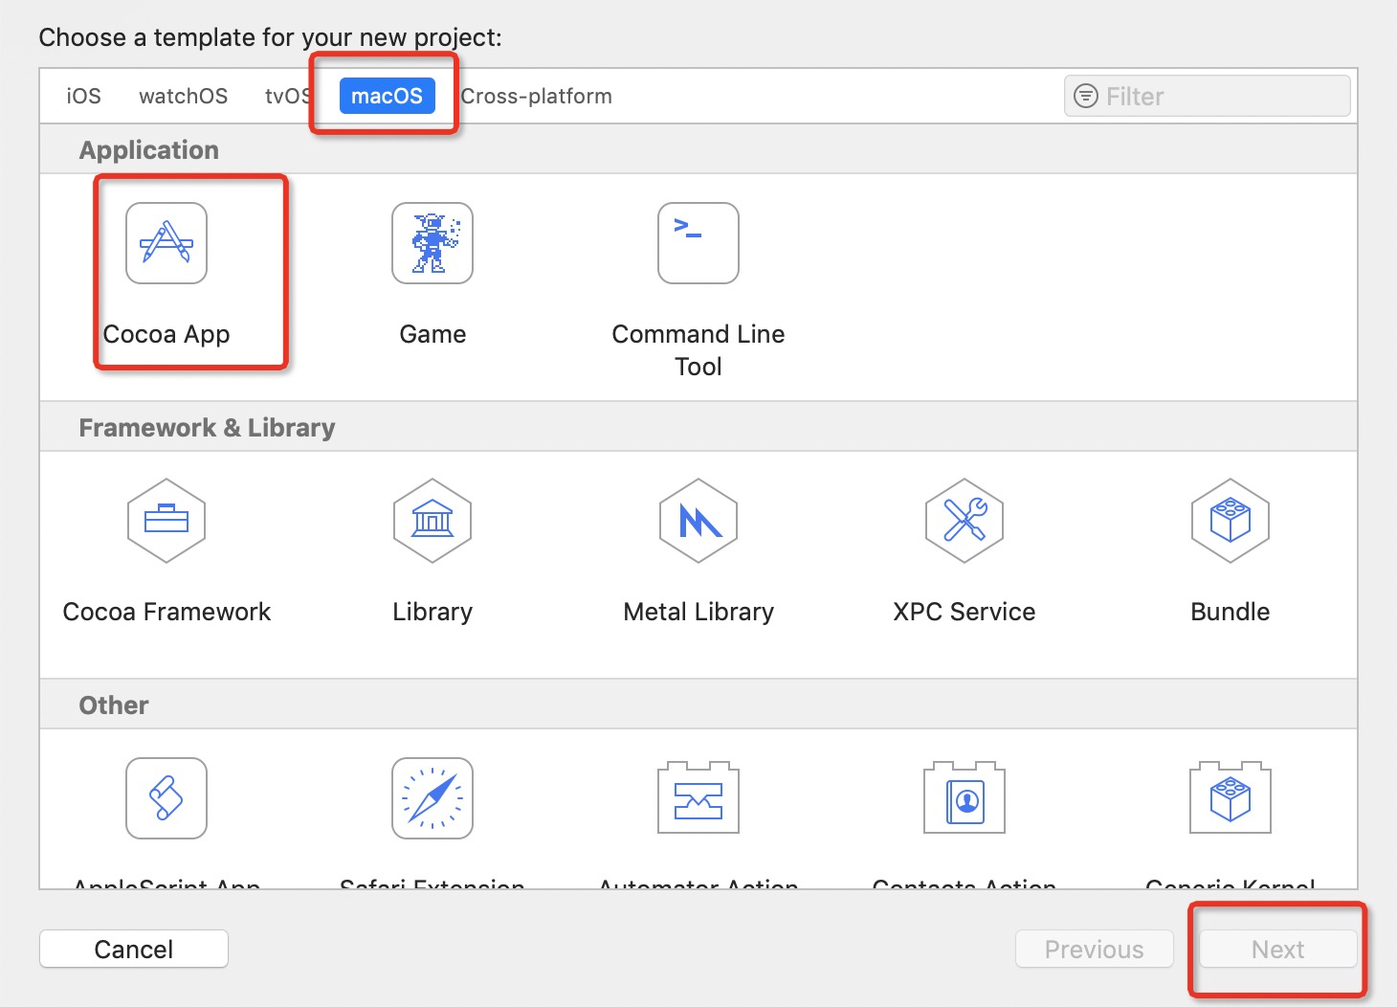Switch to the watchOS tab
The height and width of the screenshot is (1007, 1397).
coord(183,96)
